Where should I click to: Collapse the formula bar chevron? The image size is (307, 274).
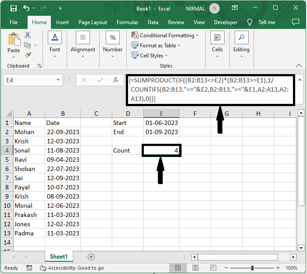(300, 80)
